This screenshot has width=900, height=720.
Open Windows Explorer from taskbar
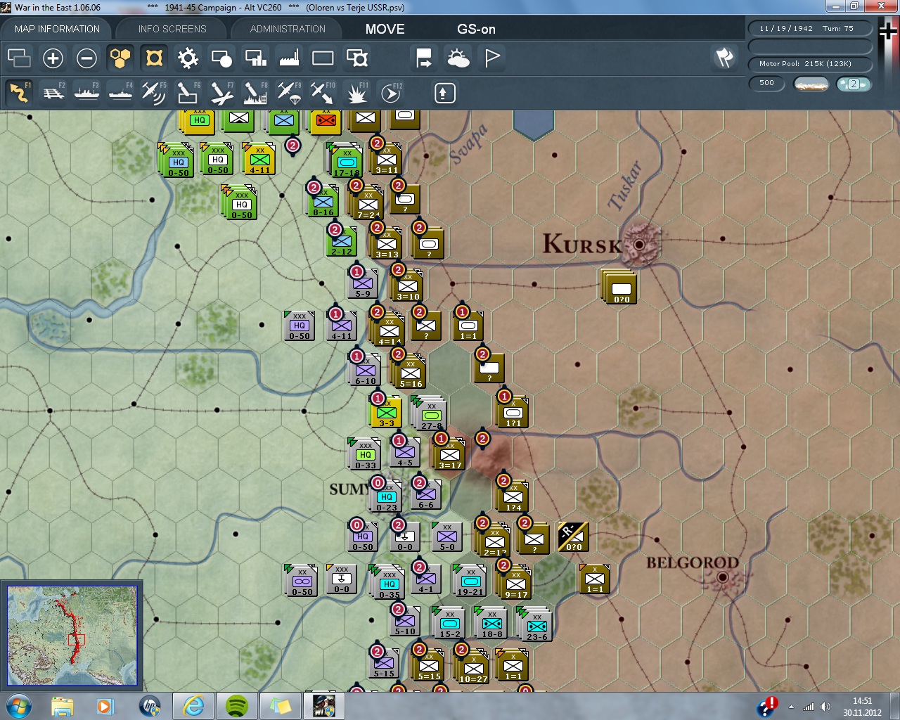62,706
